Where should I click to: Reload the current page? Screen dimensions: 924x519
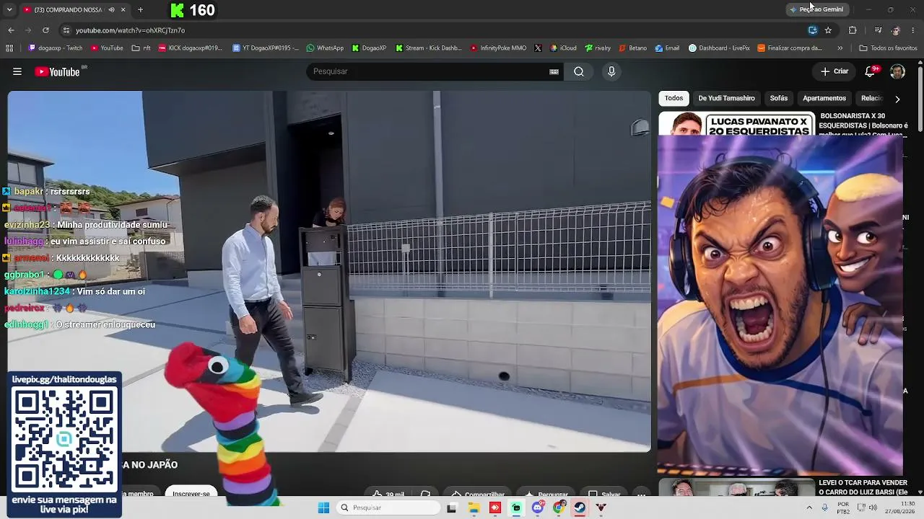[45, 30]
